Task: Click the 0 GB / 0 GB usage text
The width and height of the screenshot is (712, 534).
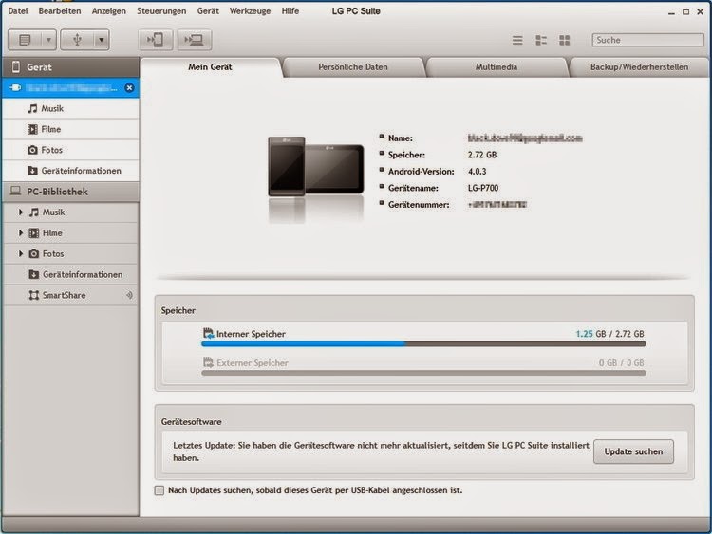Action: click(x=621, y=363)
